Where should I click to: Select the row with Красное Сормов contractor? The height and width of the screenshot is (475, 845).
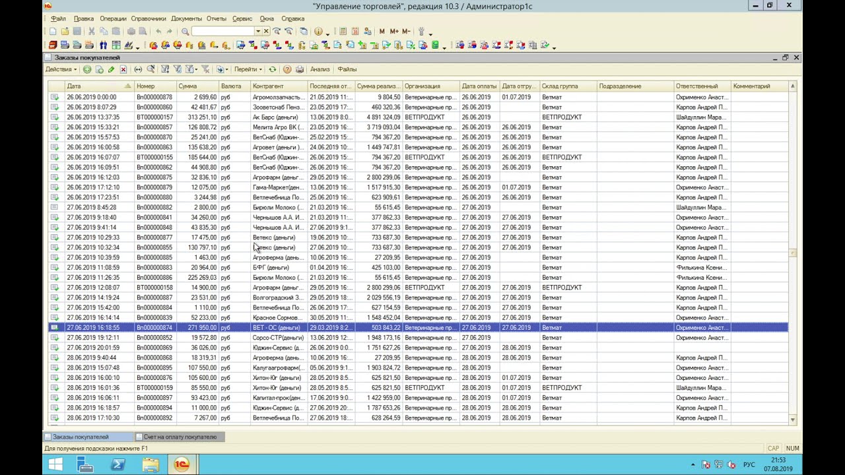click(419, 317)
